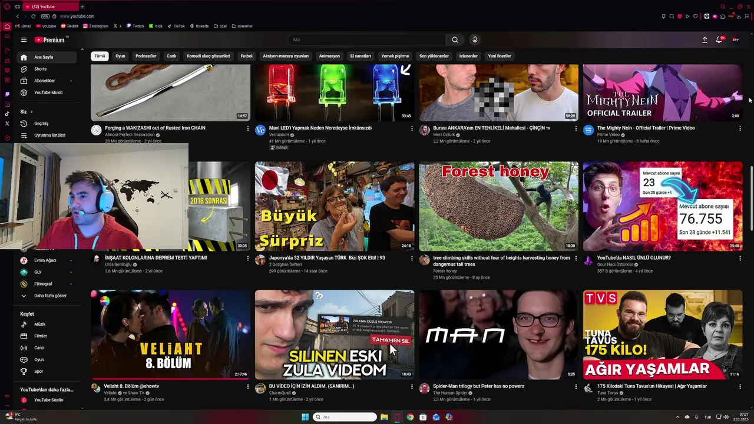Open the Twitch bookmark
This screenshot has width=754, height=424.
coord(135,26)
